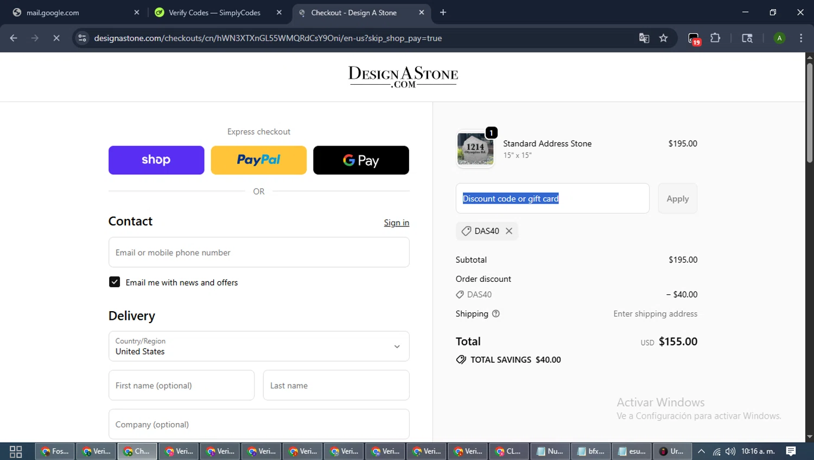This screenshot has height=460, width=814.
Task: Click the Enter shipping address text
Action: tap(656, 314)
